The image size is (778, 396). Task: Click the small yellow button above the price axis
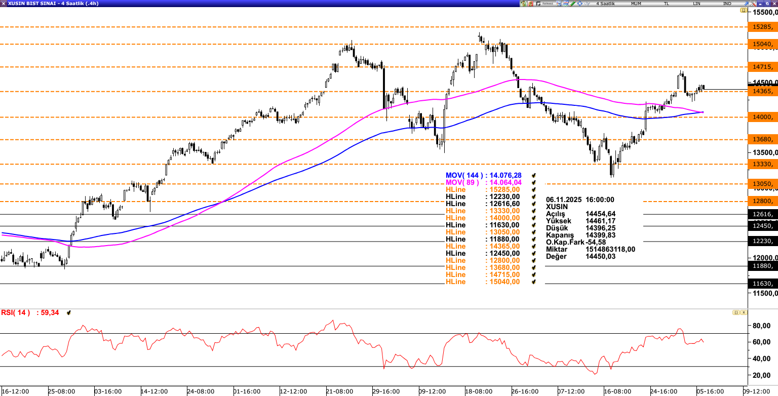744,10
